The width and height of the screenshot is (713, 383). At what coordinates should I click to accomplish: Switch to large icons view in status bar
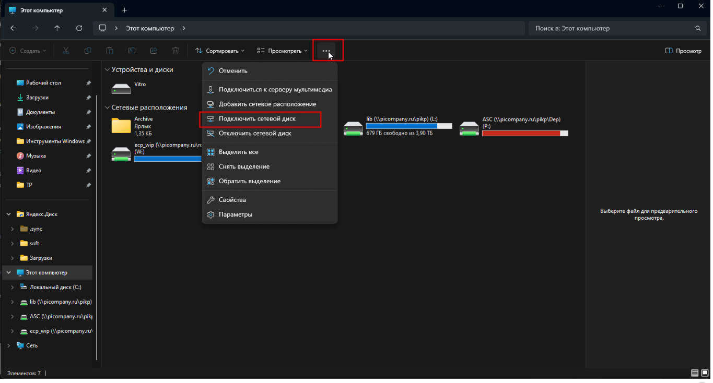[705, 373]
